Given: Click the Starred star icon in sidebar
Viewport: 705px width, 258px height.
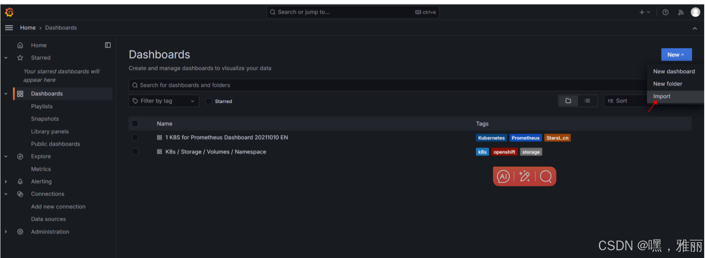Looking at the screenshot, I should click(20, 58).
